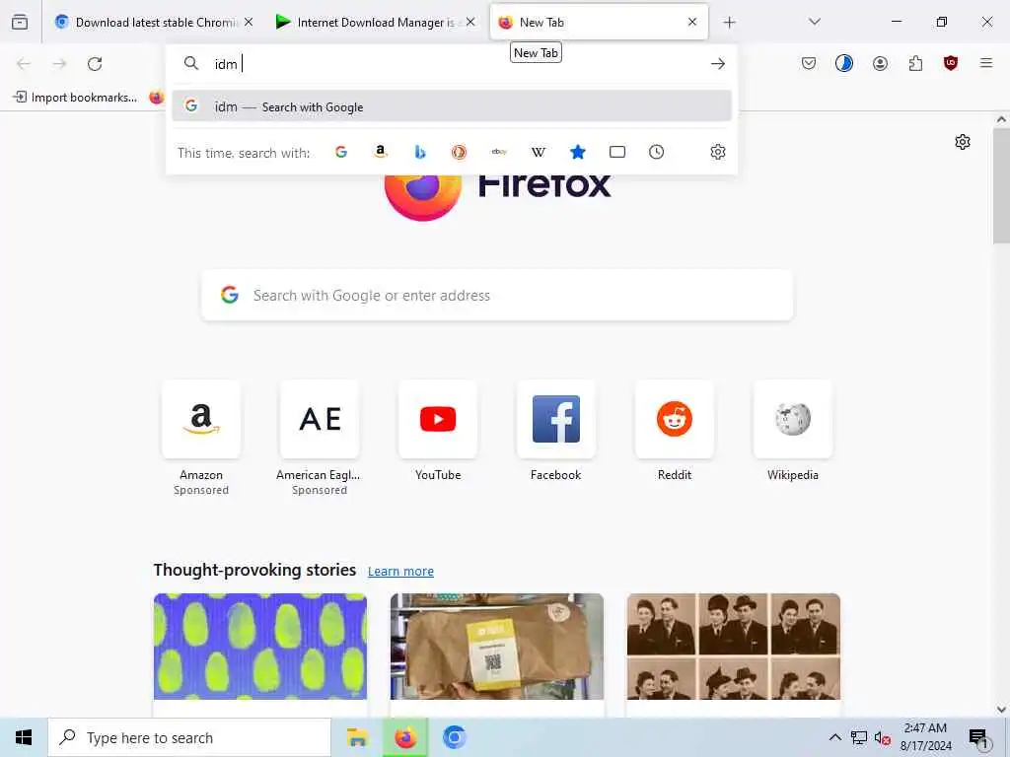1010x757 pixels.
Task: Search open tabs using the tab icon
Action: pos(617,152)
